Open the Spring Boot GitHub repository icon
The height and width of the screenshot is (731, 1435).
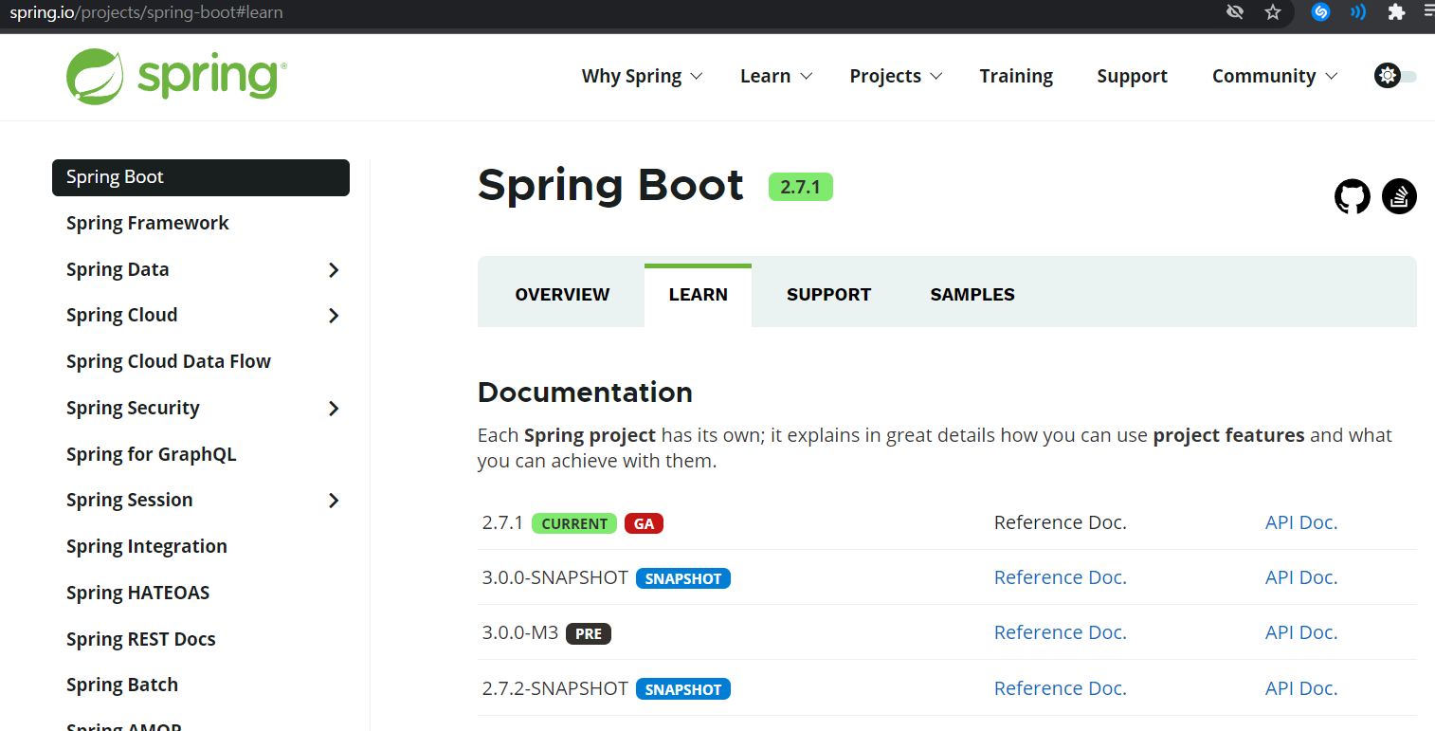coord(1353,197)
